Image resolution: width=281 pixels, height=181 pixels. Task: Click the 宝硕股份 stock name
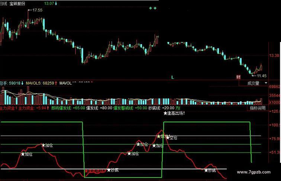pyautogui.click(x=17, y=4)
